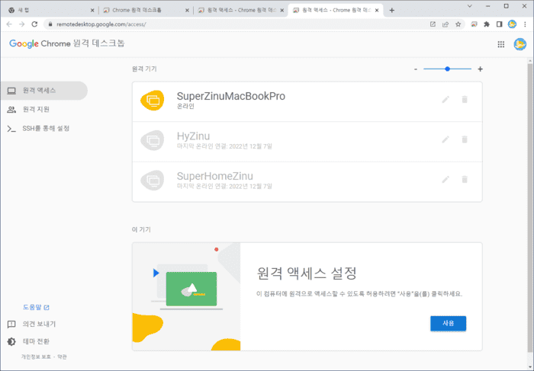Switch to the Chrome 원격 데스크톱 tab
Screen dimensions: 534x371
(146, 10)
